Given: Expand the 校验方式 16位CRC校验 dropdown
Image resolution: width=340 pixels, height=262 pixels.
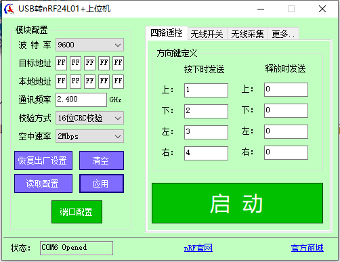Looking at the screenshot, I should coord(89,118).
